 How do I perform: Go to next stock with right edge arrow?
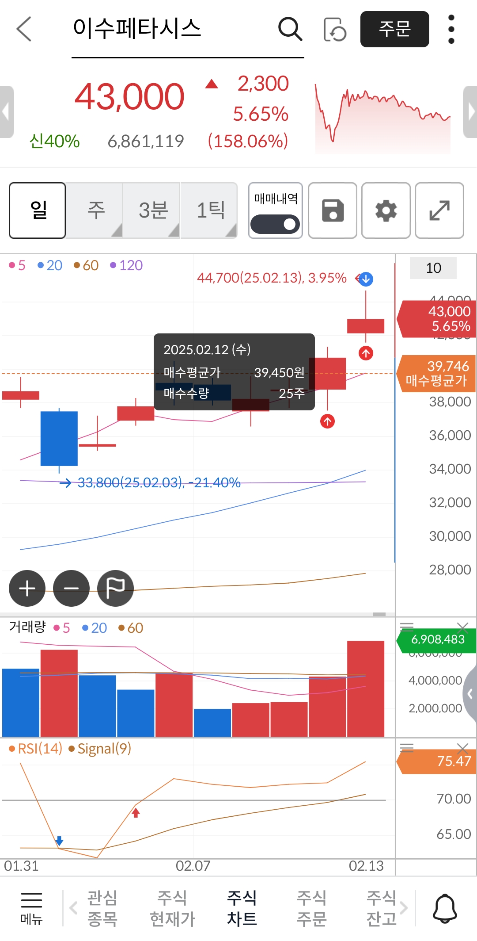(470, 112)
